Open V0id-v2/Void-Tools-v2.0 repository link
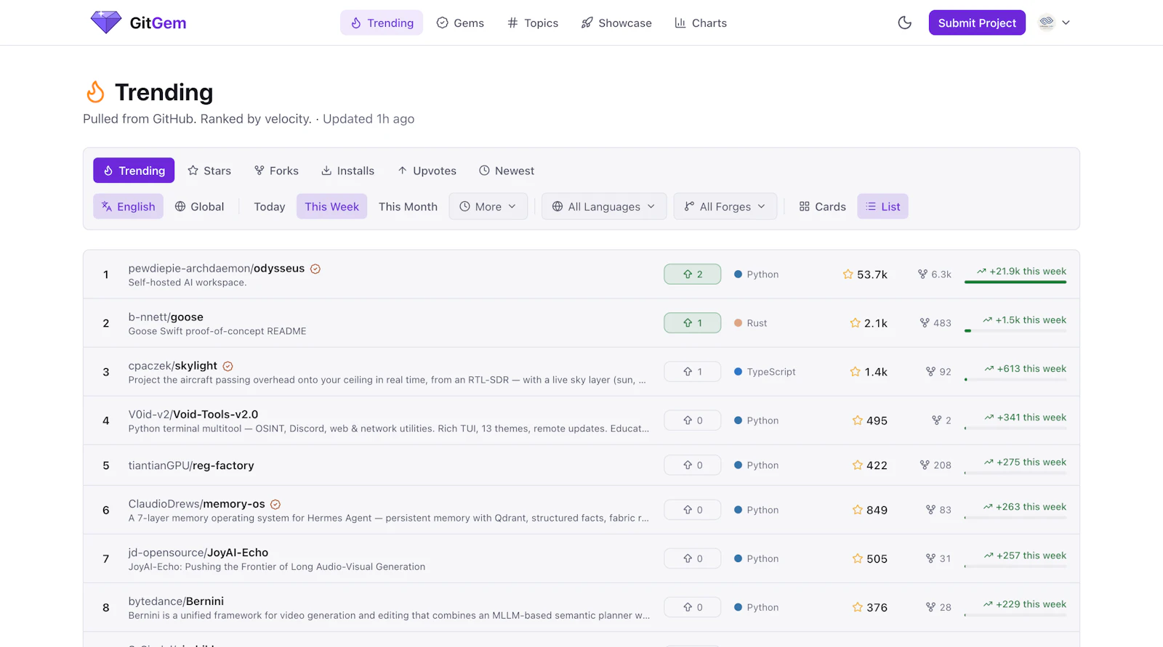 coord(193,414)
